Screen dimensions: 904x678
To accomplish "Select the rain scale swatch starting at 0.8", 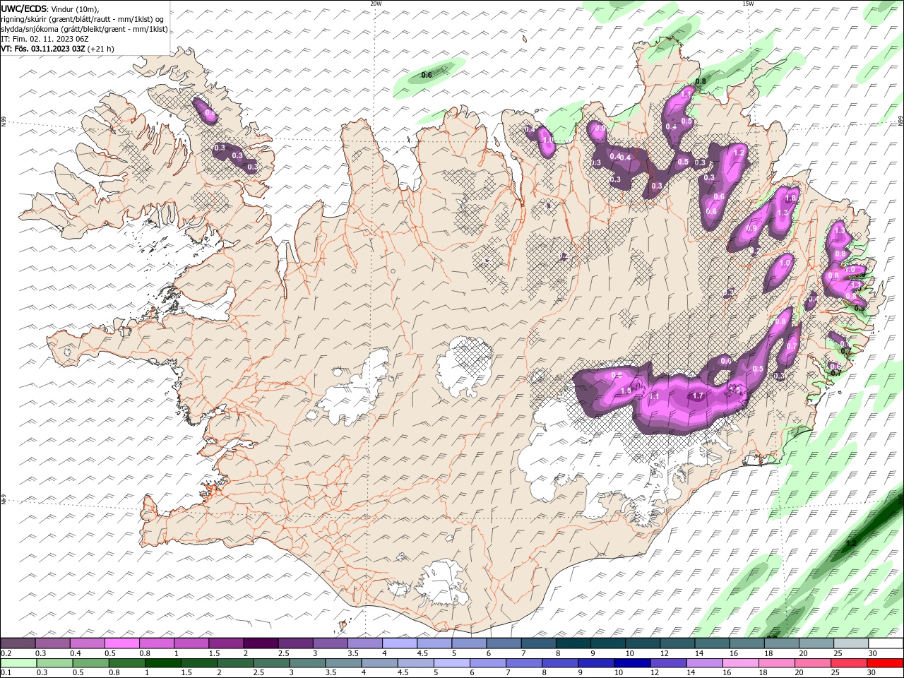I will (x=126, y=663).
